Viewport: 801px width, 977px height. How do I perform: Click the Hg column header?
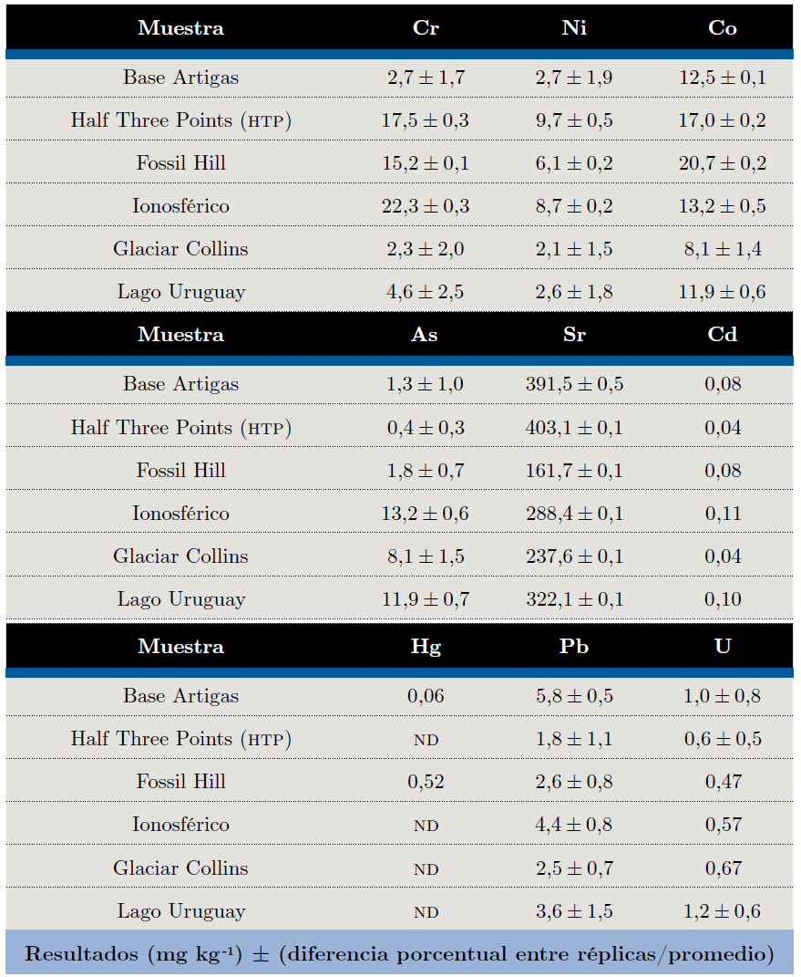[426, 646]
